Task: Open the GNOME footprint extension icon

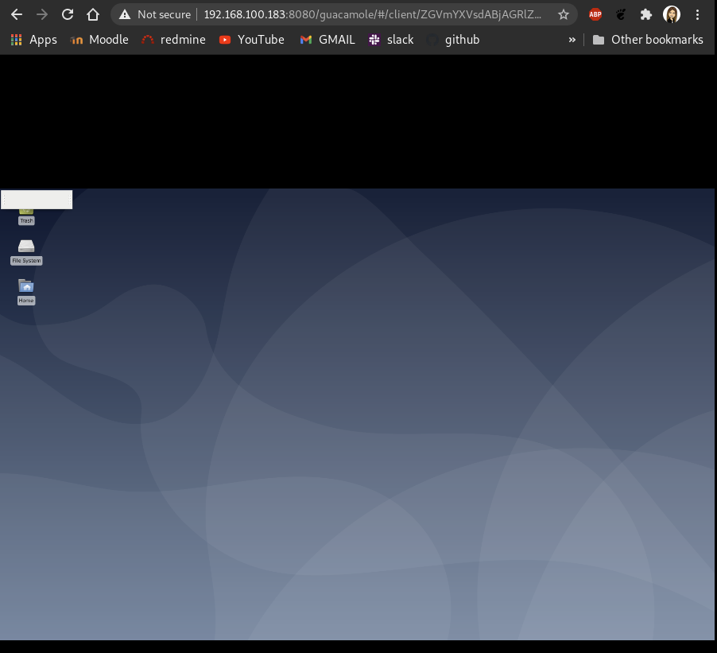Action: (x=621, y=14)
